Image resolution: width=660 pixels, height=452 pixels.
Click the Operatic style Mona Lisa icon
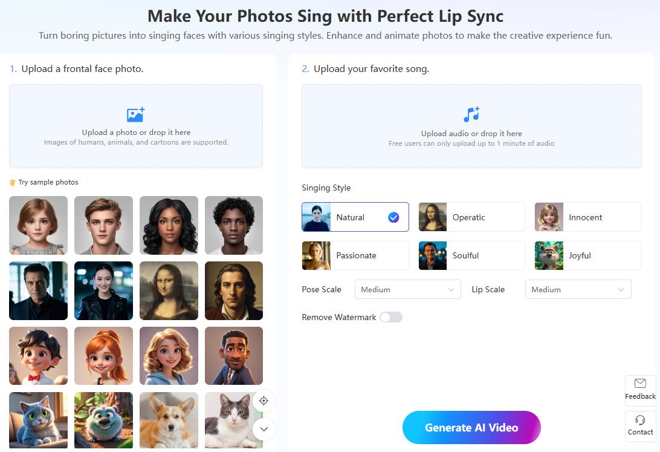tap(433, 217)
